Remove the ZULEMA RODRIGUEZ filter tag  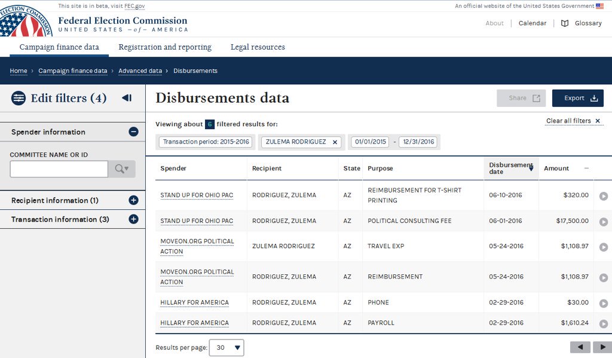335,142
